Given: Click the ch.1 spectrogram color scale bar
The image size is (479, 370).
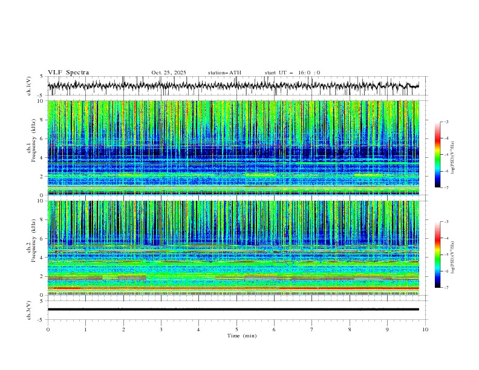Looking at the screenshot, I should coord(437,155).
